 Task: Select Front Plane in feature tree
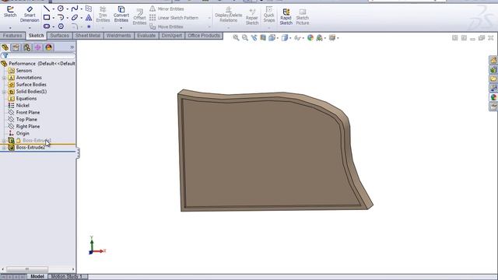click(x=28, y=112)
